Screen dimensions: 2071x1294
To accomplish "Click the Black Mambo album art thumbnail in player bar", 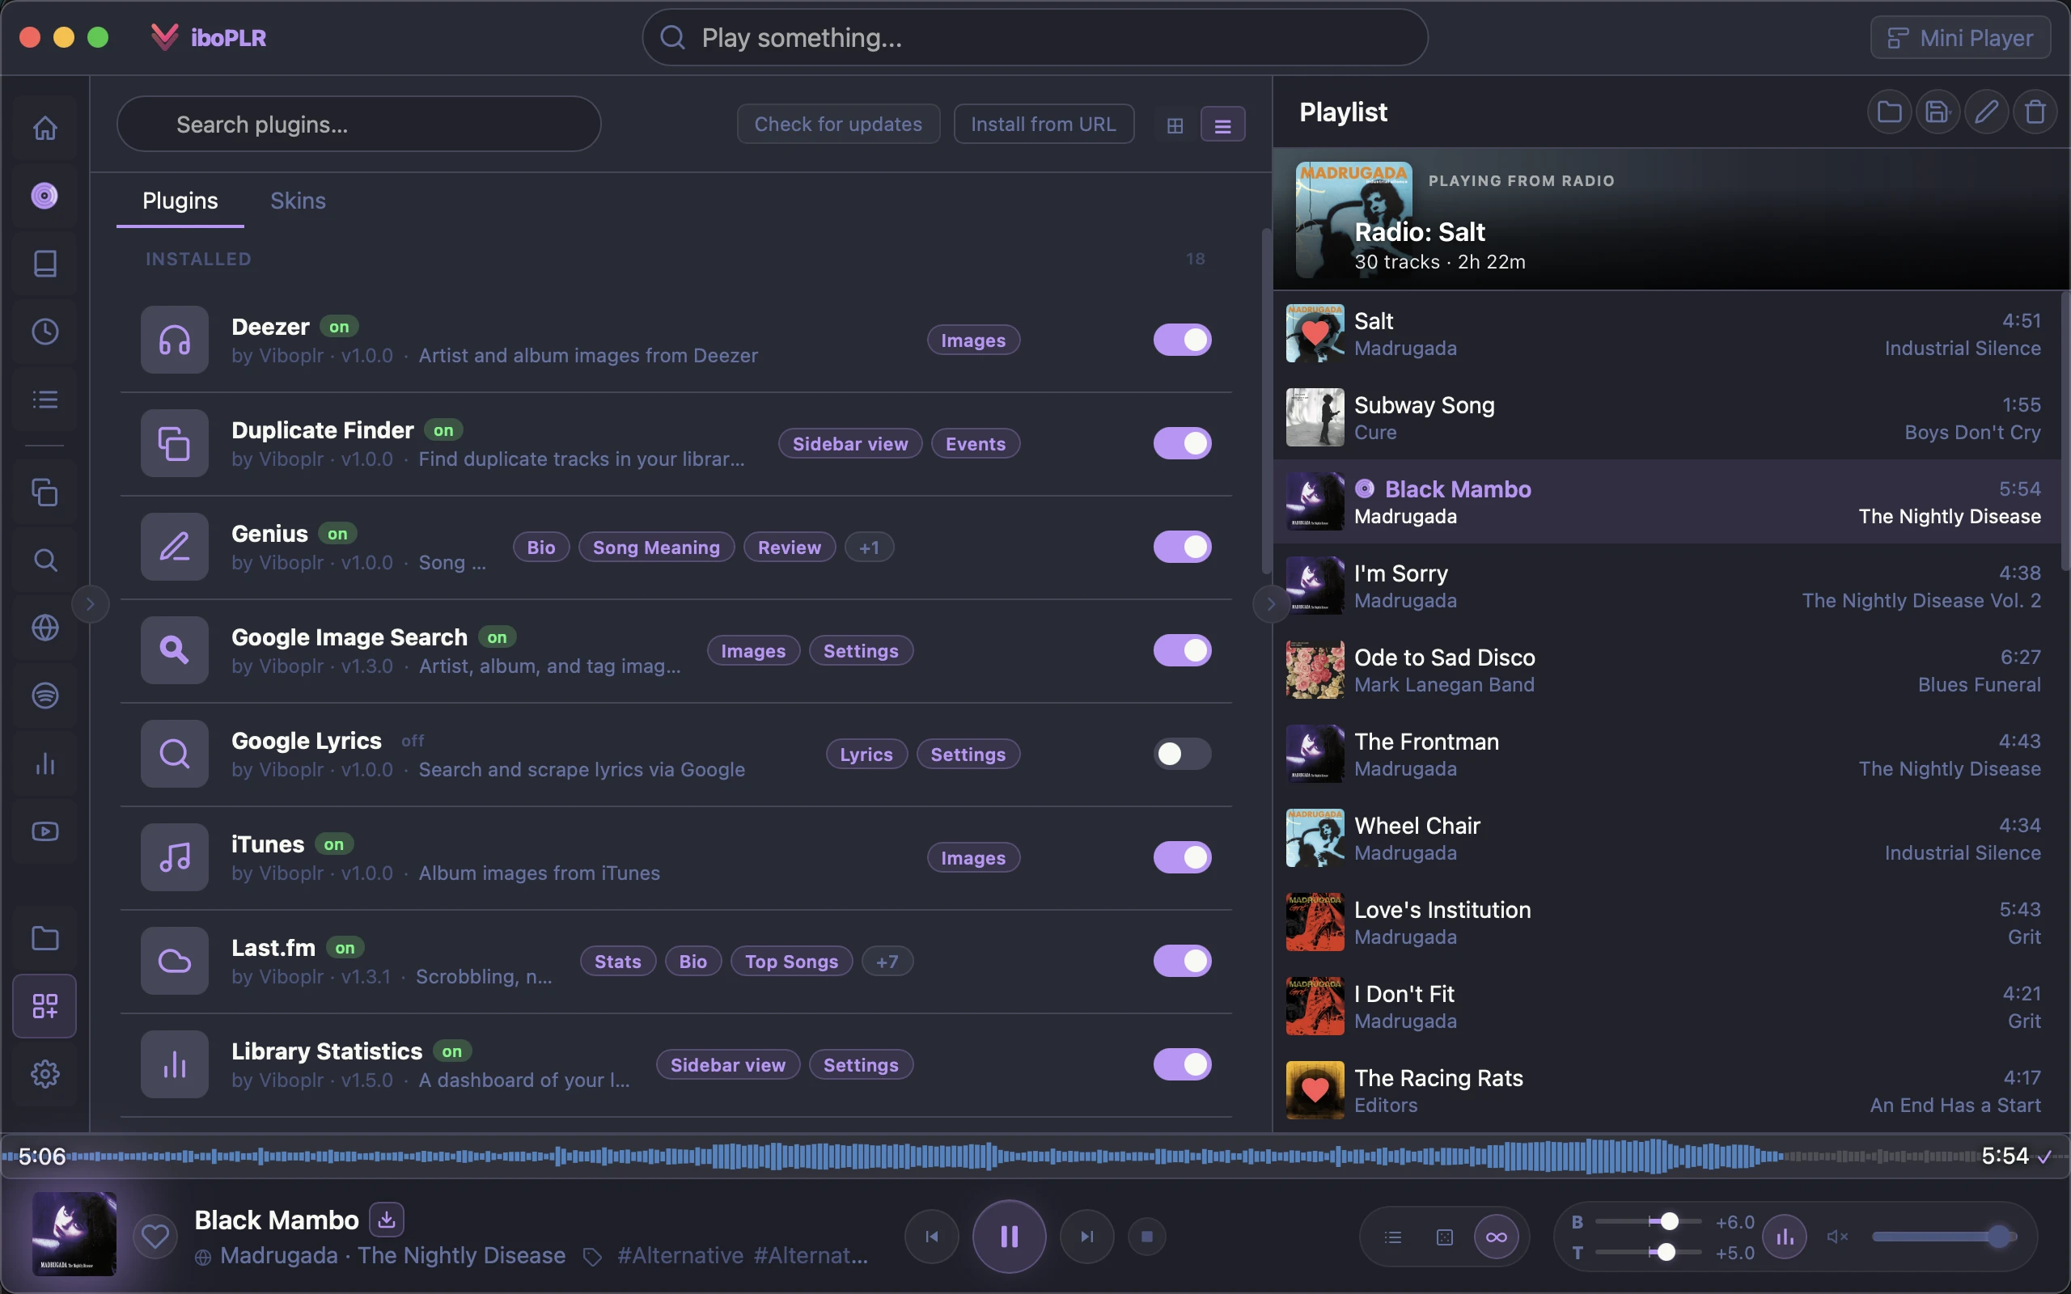I will (74, 1235).
